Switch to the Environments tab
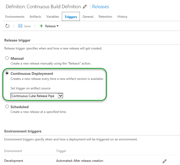 click(15, 16)
